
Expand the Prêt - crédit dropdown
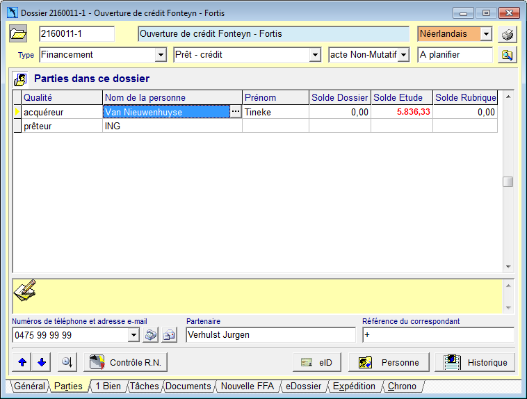[x=315, y=55]
